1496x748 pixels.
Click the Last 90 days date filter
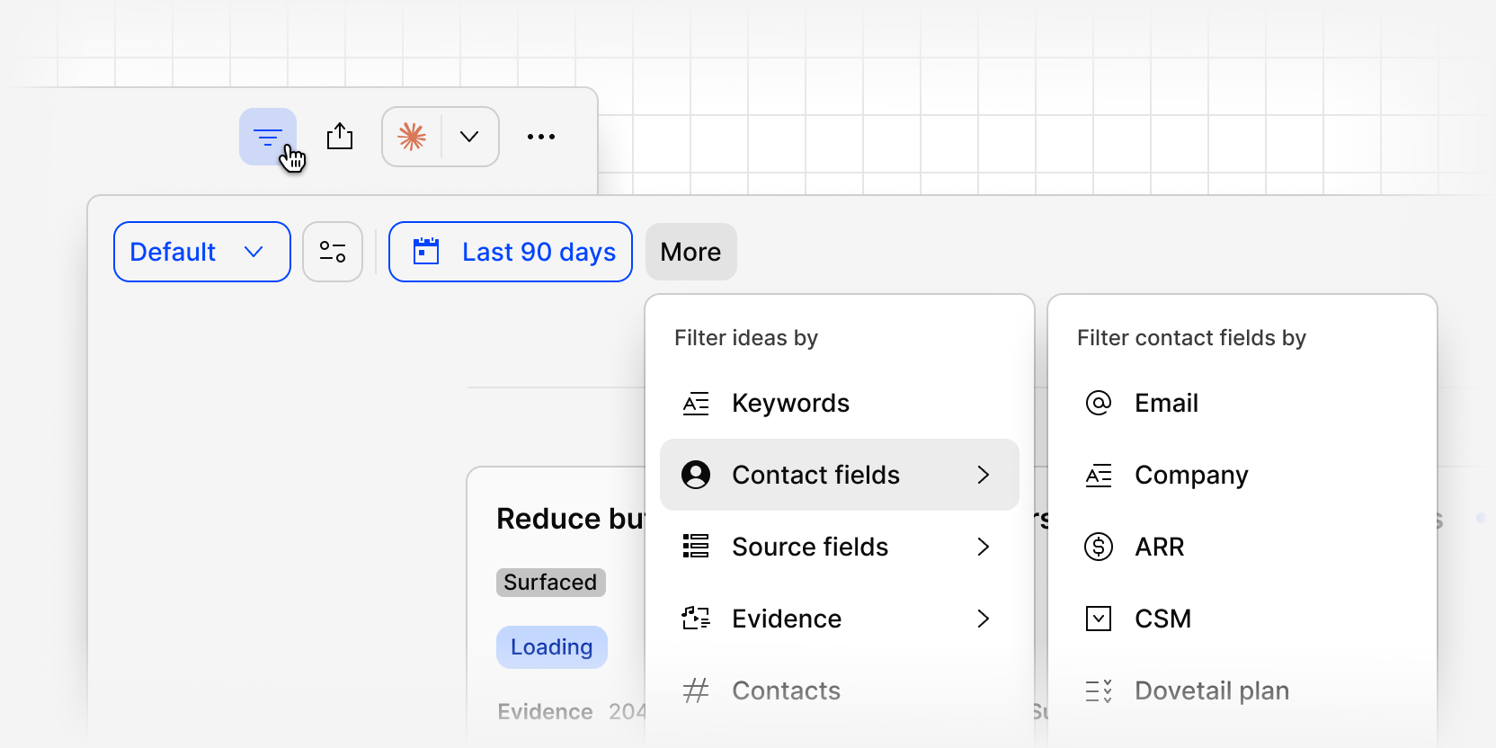[x=511, y=252]
